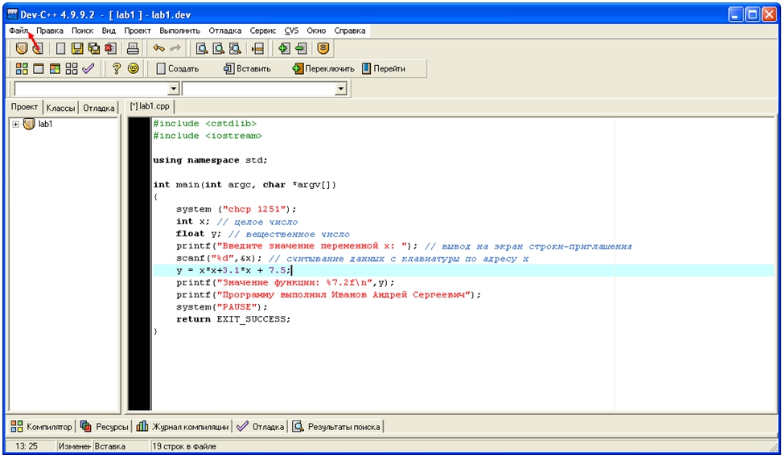Expand the lab1 project tree node
This screenshot has height=455, width=782.
[15, 124]
